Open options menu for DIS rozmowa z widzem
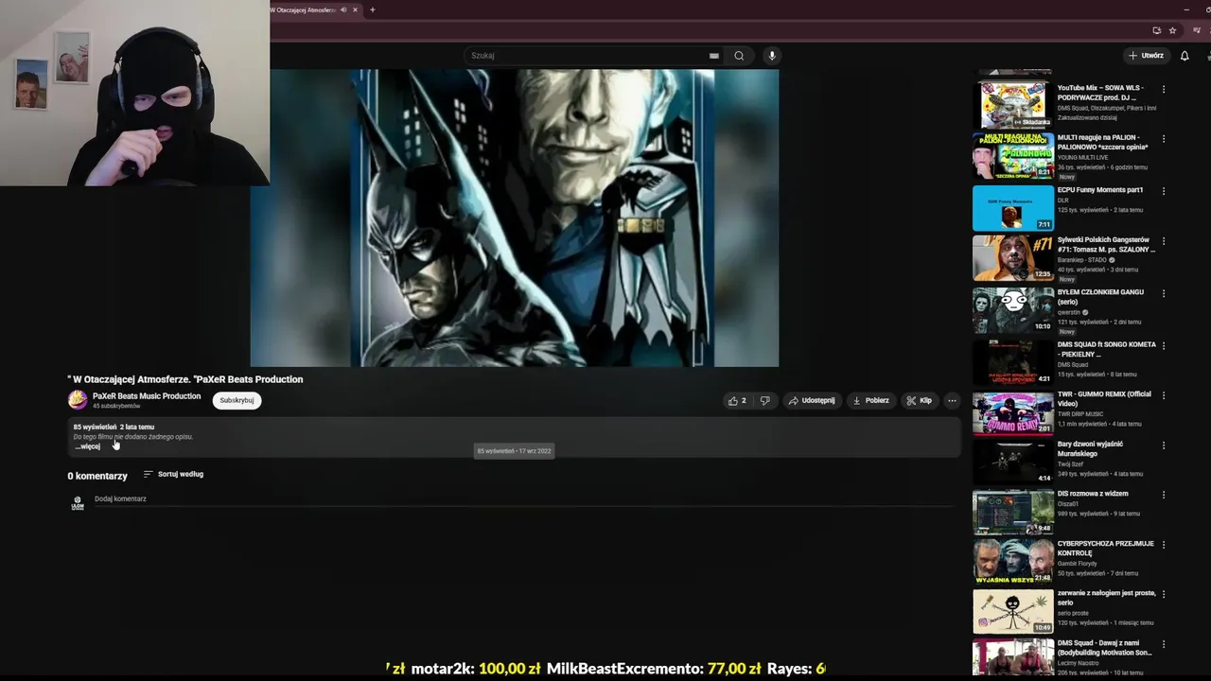Screen dimensions: 1211x681 point(1164,495)
